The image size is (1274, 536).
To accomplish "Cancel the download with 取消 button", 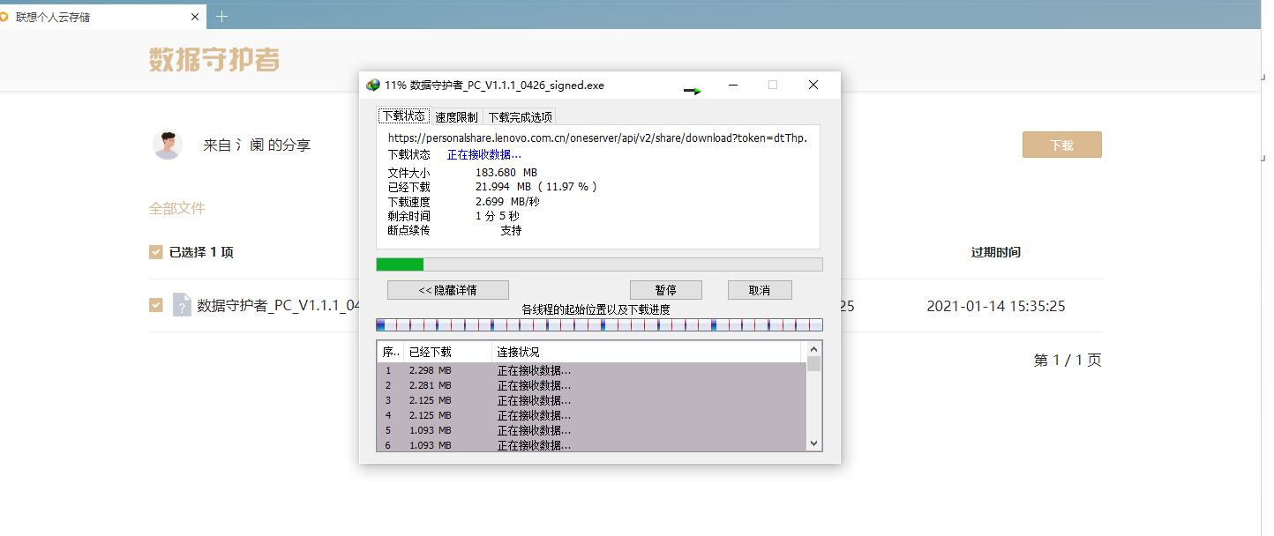I will pyautogui.click(x=760, y=290).
